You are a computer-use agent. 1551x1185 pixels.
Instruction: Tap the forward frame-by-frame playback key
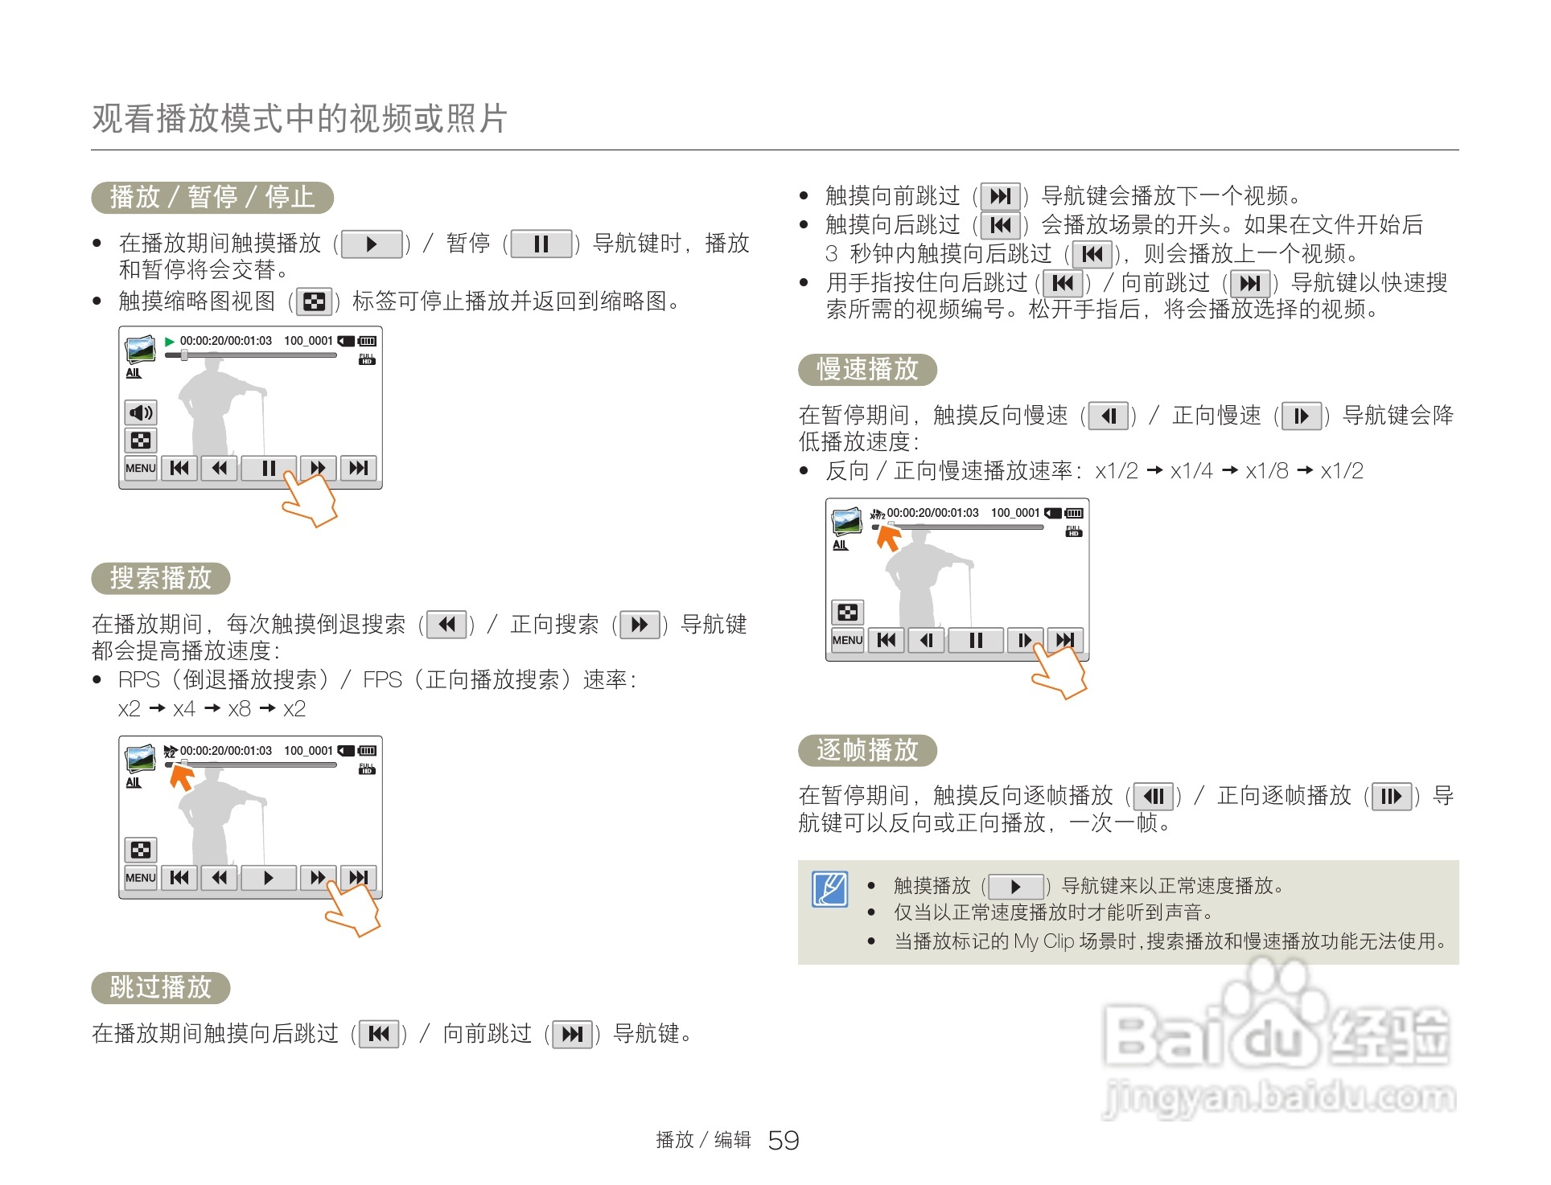[1390, 797]
